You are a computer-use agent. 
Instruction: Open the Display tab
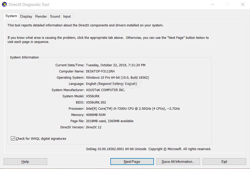click(x=26, y=16)
